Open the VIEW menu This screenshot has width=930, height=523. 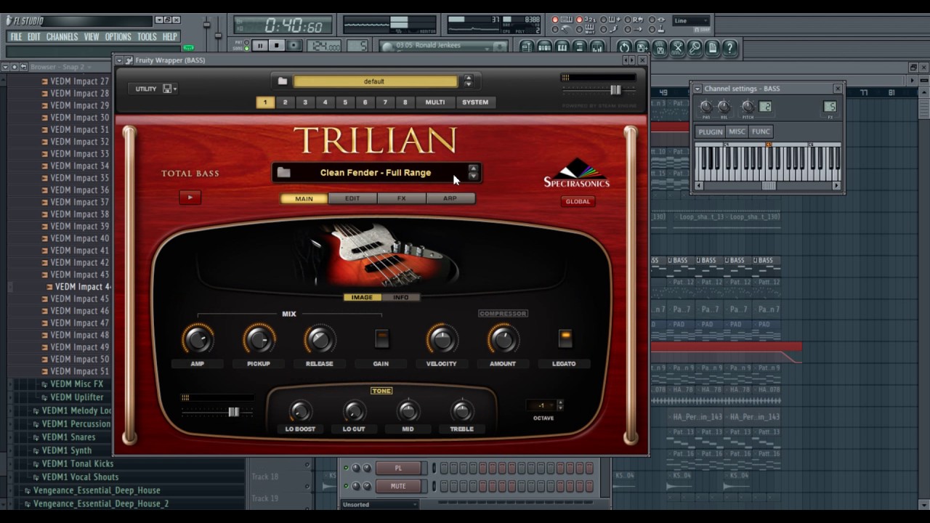click(x=92, y=37)
